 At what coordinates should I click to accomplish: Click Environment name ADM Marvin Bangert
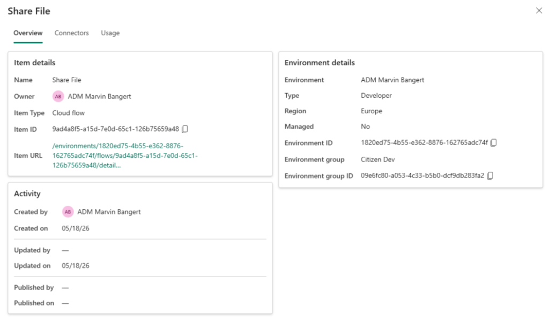tap(392, 80)
